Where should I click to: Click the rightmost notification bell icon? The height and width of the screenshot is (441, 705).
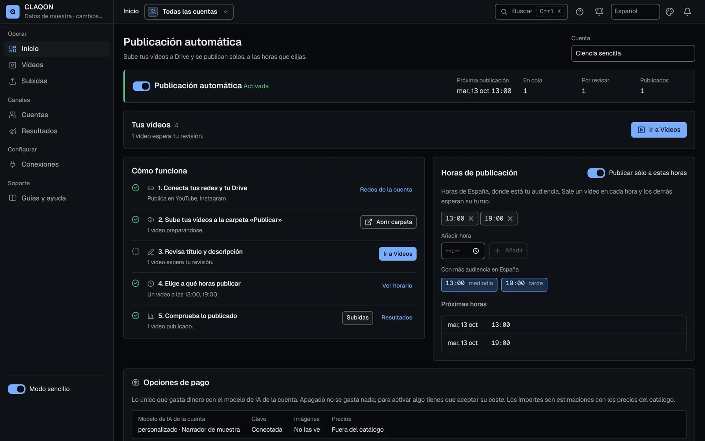pos(687,12)
